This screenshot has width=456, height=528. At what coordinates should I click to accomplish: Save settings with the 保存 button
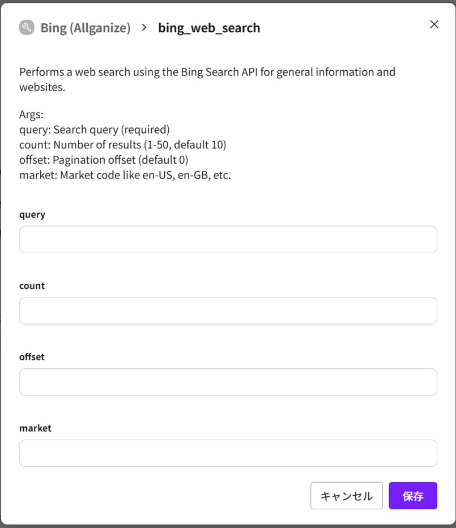click(412, 496)
